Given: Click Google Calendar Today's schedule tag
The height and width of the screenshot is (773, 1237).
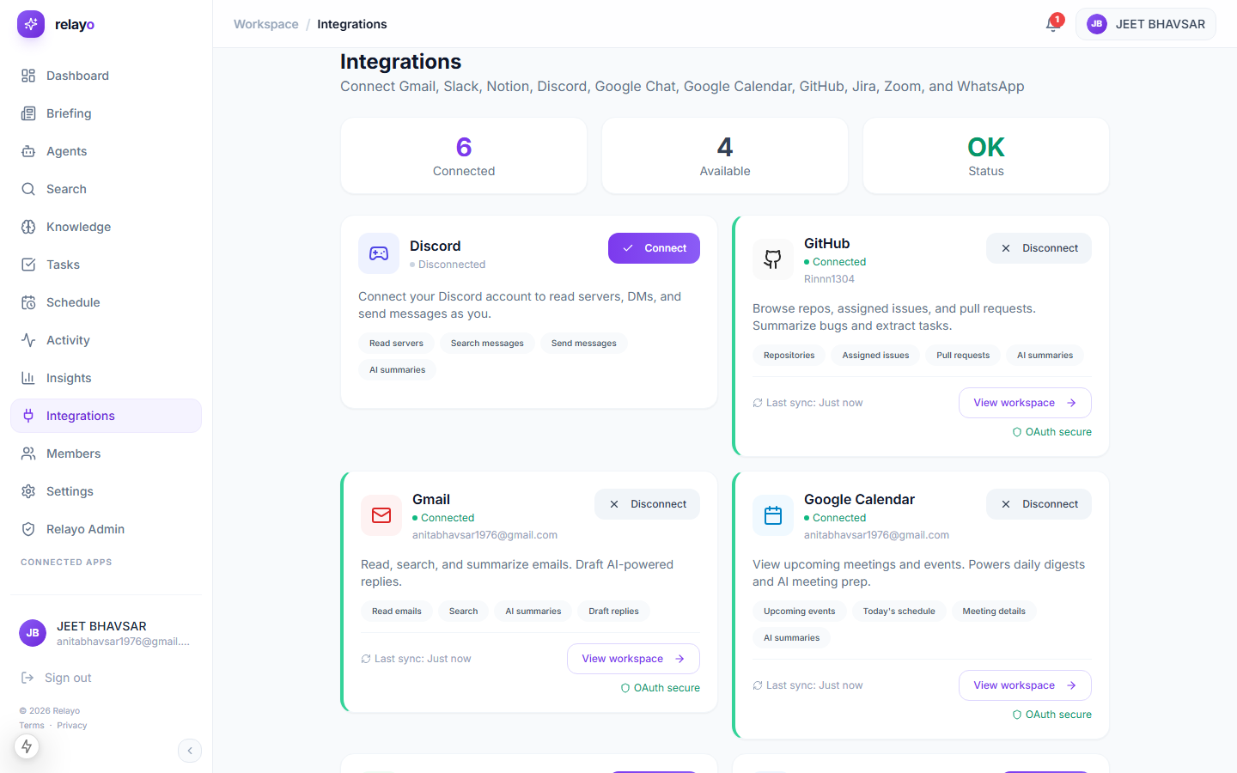Looking at the screenshot, I should 899,612.
